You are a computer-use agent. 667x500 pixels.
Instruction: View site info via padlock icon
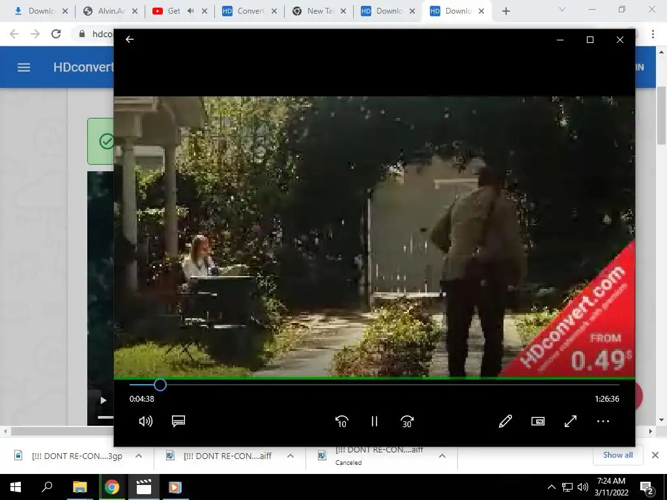point(82,34)
